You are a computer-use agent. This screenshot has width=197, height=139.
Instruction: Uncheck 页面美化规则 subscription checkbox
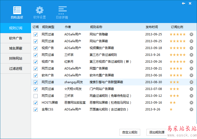(x=36, y=110)
